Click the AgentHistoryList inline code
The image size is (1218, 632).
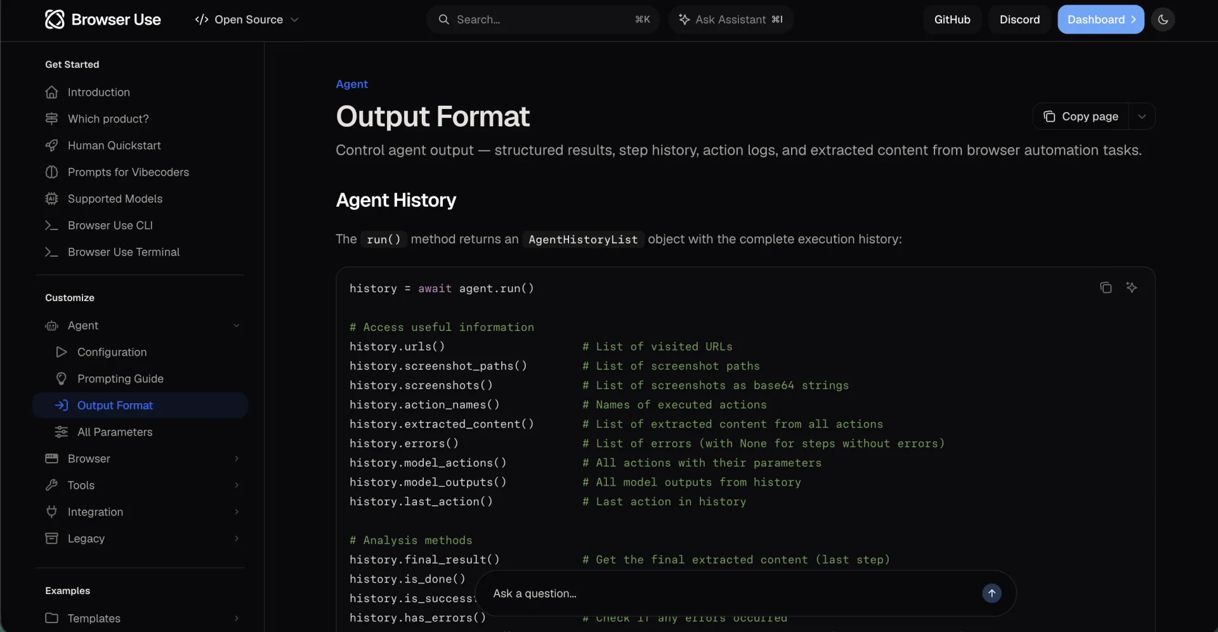(x=583, y=240)
